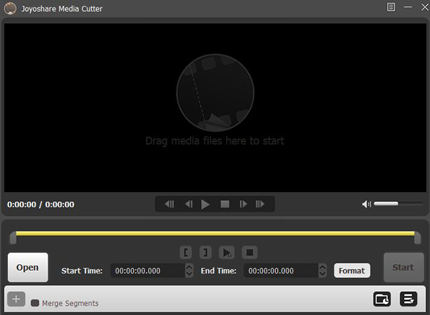The width and height of the screenshot is (430, 315).
Task: Click the Open button
Action: 28,267
